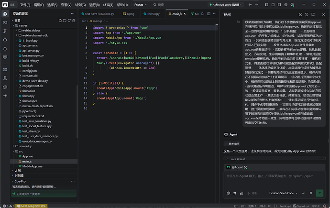Create a new file in explorer
This screenshot has height=208, width=330.
coord(60,21)
